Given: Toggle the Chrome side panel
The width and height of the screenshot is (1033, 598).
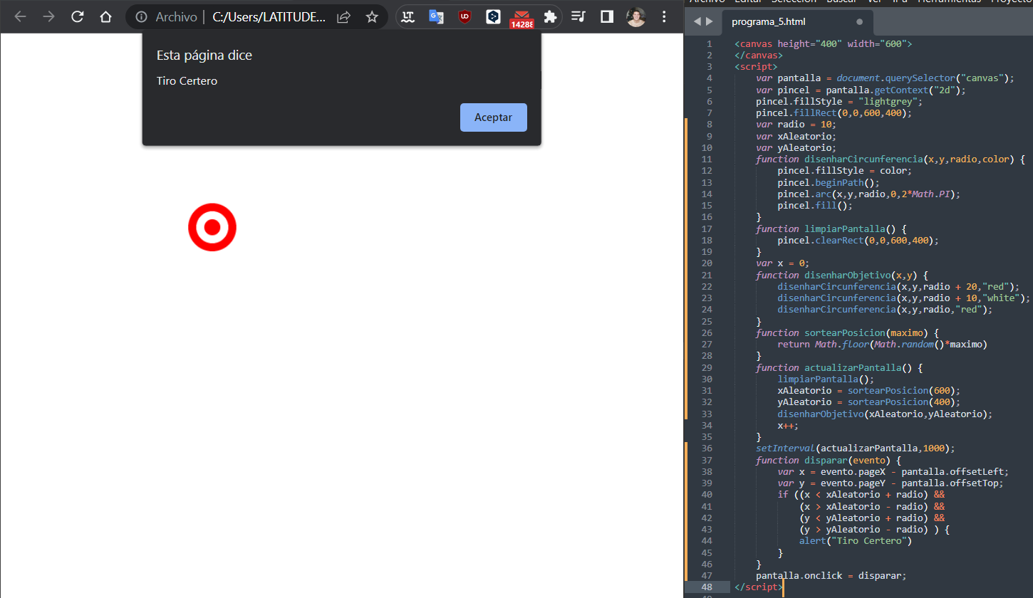Looking at the screenshot, I should click(607, 17).
